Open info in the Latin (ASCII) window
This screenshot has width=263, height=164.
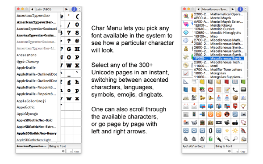tap(74, 9)
